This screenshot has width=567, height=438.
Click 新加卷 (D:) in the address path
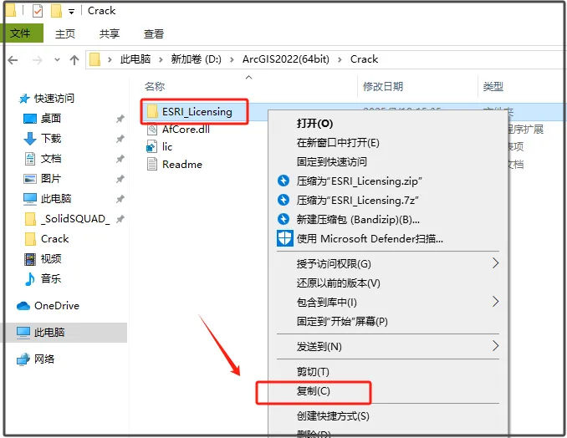pos(196,59)
